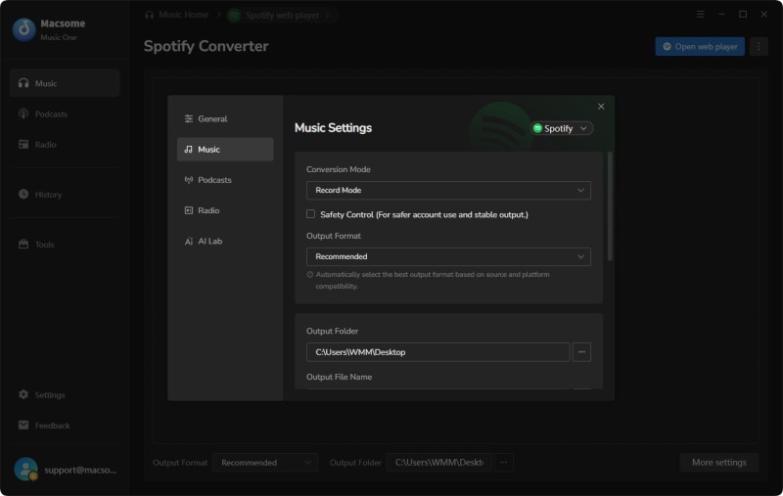Expand the Output Format Recommended dropdown in dialog
Screen dimensions: 783x496
tap(448, 256)
